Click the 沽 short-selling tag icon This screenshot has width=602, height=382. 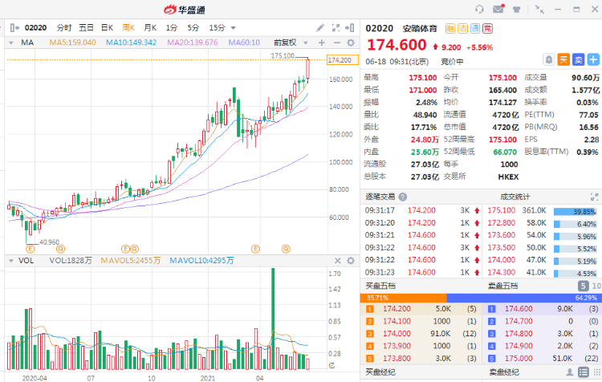462,28
